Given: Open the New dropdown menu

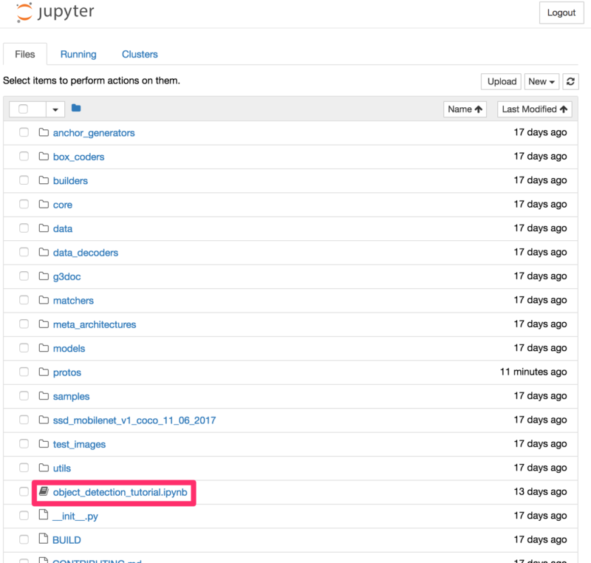Looking at the screenshot, I should pyautogui.click(x=542, y=82).
